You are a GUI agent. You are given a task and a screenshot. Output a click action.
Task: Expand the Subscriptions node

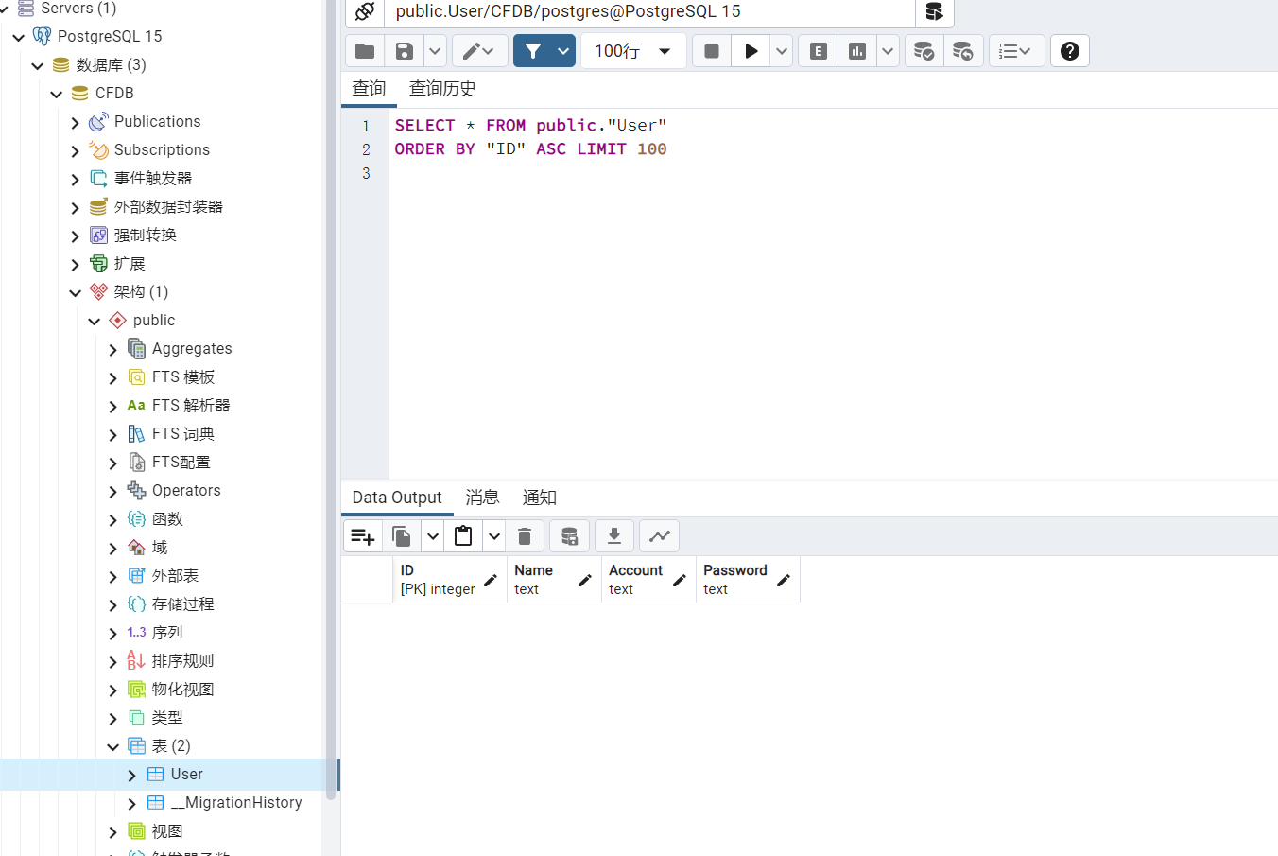(x=76, y=150)
